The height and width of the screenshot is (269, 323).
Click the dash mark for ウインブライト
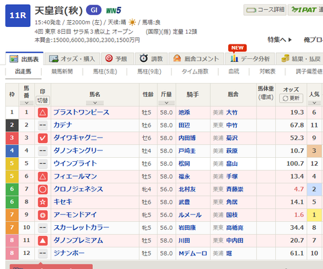(x=42, y=164)
